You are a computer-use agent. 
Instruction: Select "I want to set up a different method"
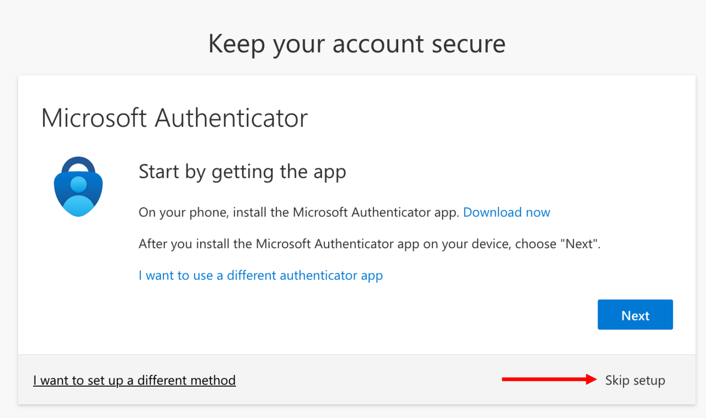(x=134, y=381)
